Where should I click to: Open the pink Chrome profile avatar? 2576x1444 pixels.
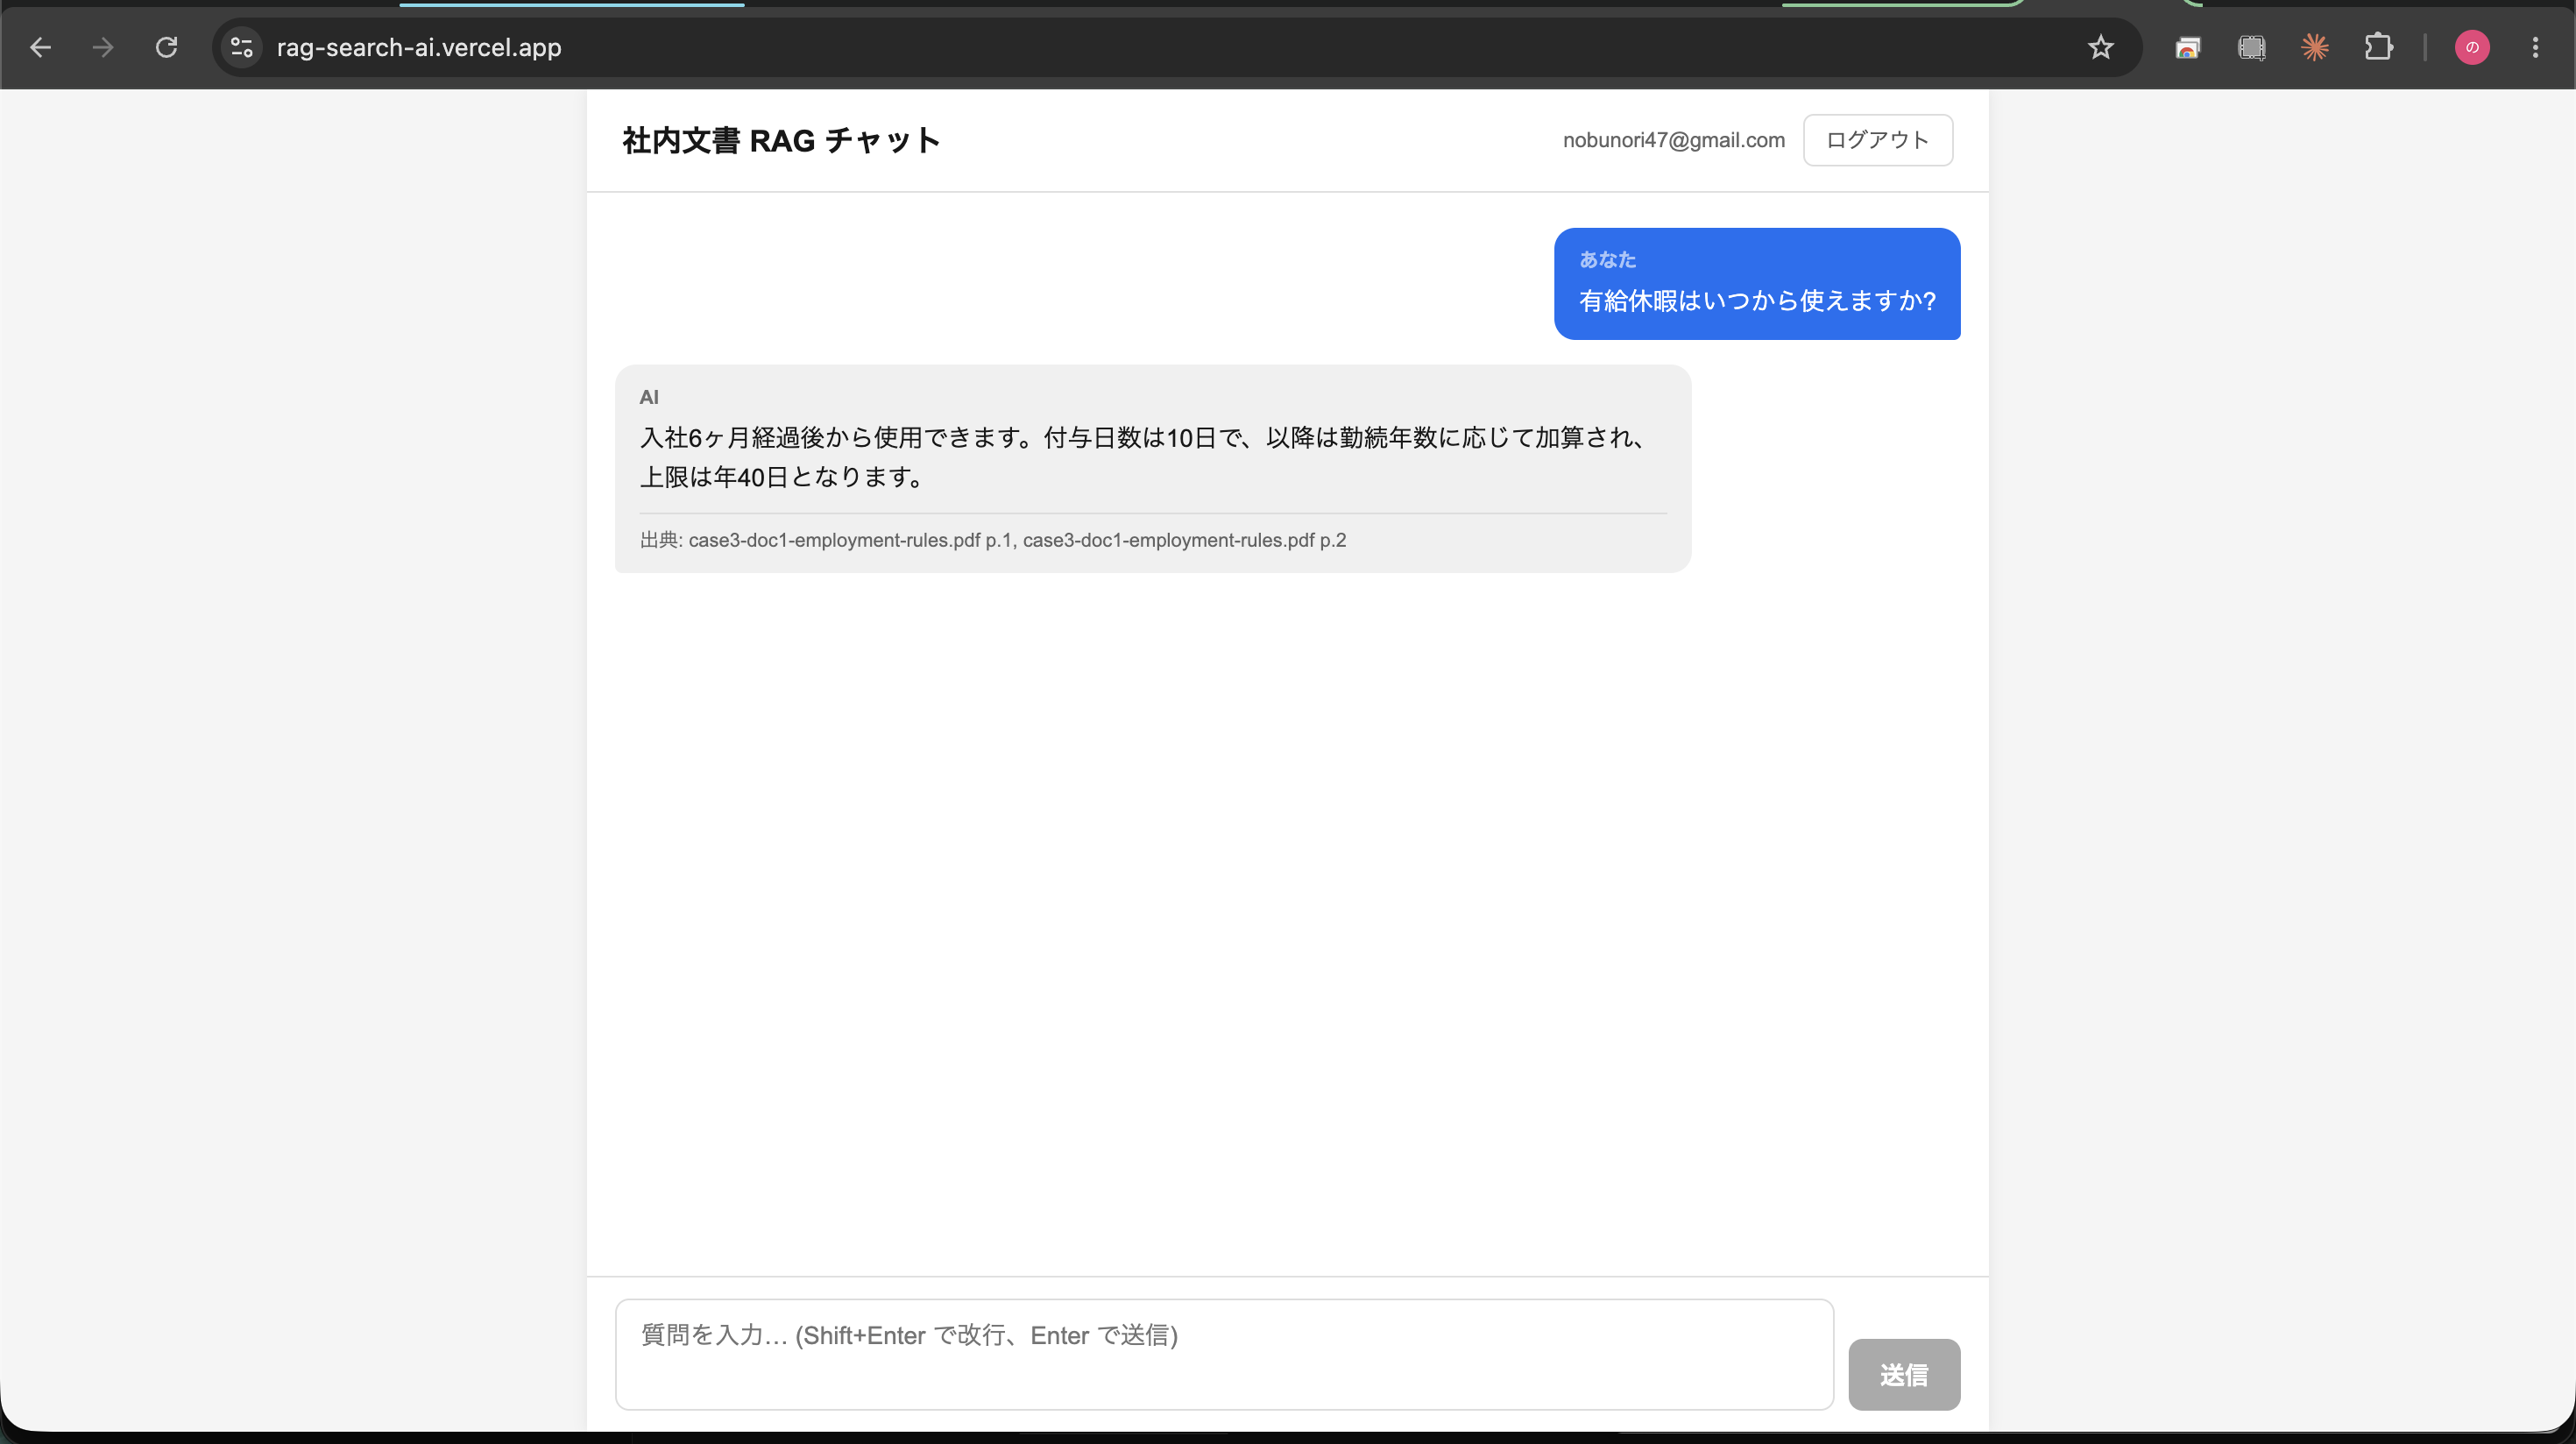click(x=2472, y=47)
